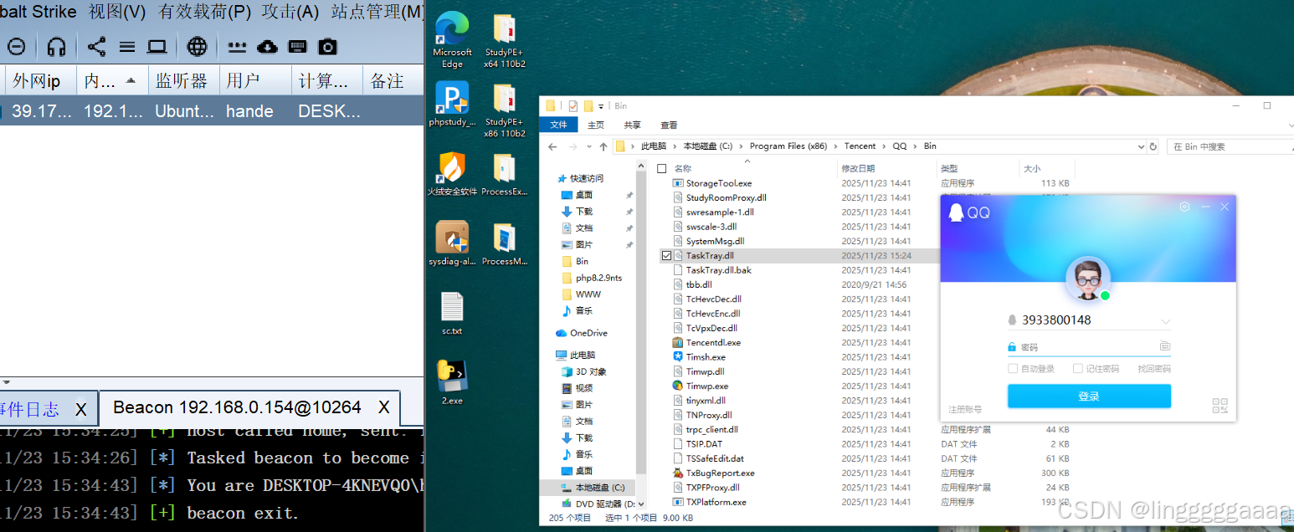Open the QQ soft keyboard icon in password field

pos(1165,345)
